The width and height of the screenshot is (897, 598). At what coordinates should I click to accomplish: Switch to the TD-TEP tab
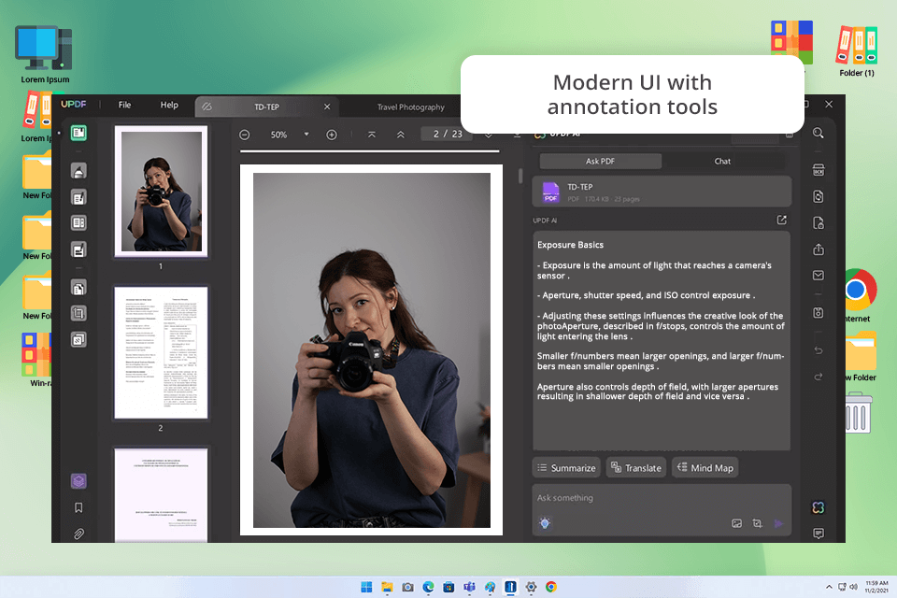click(x=266, y=107)
